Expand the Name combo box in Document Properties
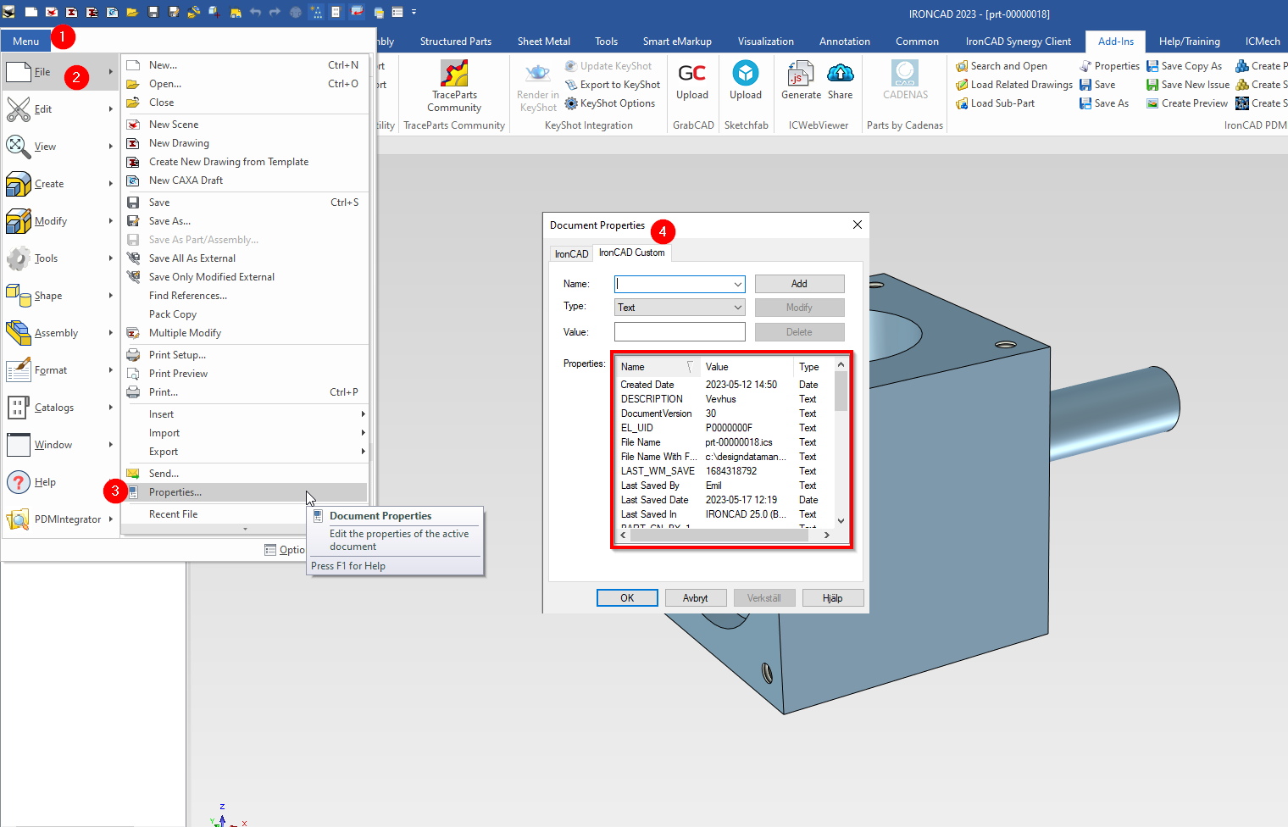Viewport: 1288px width, 827px height. click(x=738, y=284)
